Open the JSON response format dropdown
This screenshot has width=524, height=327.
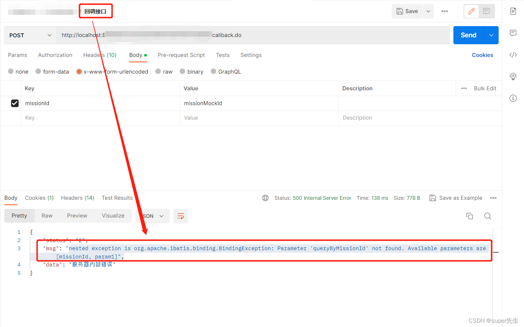coord(153,216)
